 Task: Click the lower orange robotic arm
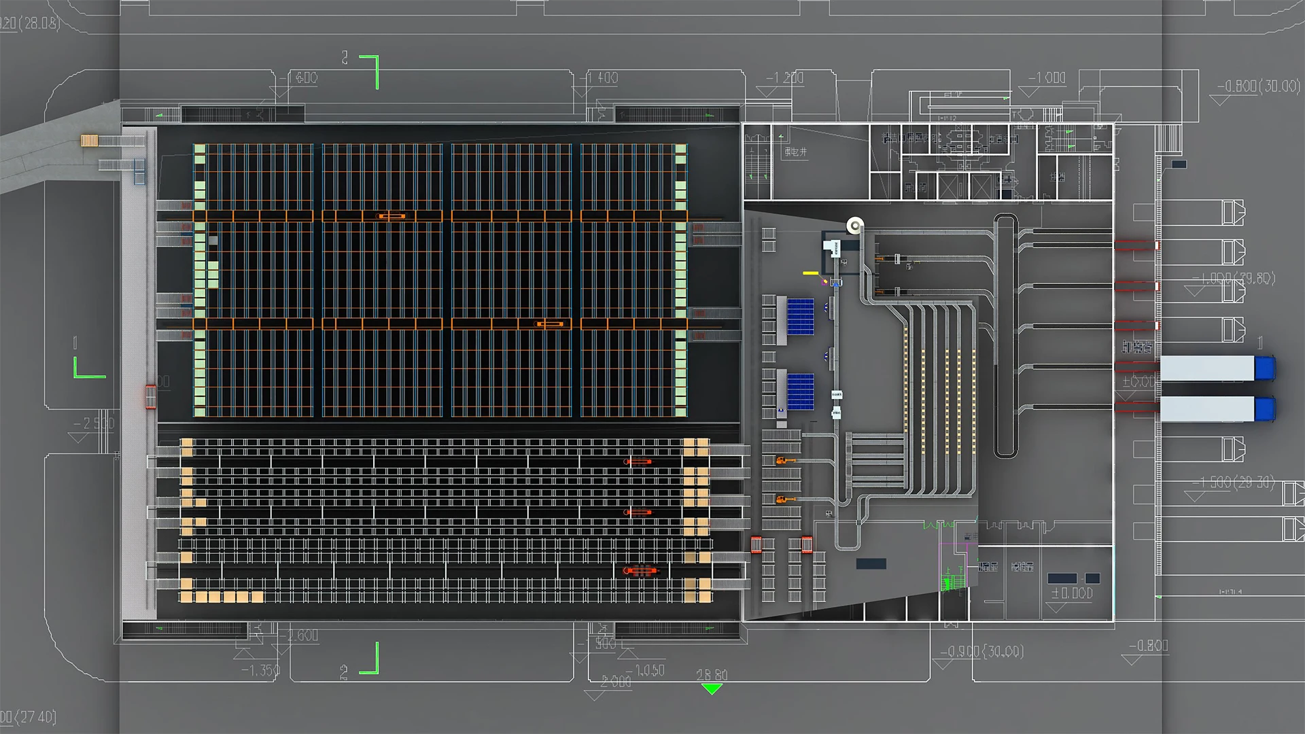click(x=784, y=500)
